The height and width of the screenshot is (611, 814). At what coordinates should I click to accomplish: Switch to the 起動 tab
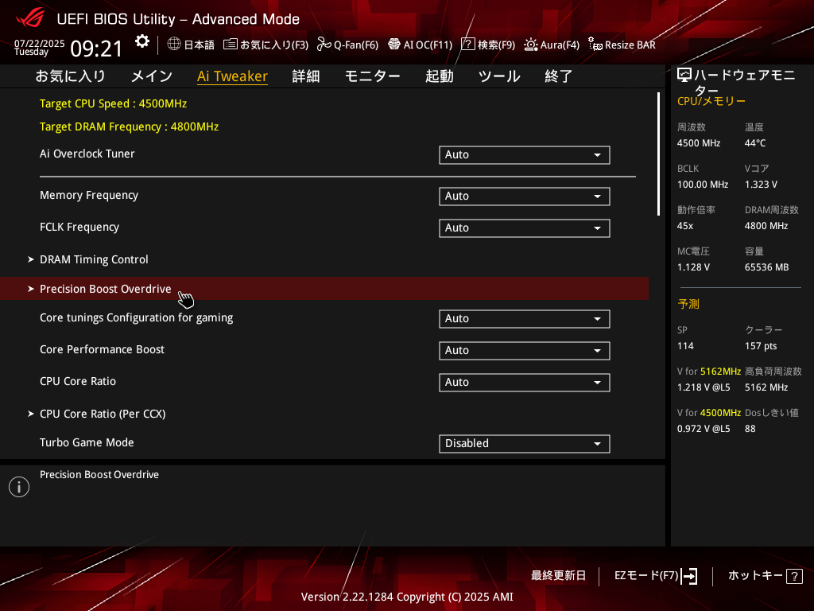[x=439, y=76]
